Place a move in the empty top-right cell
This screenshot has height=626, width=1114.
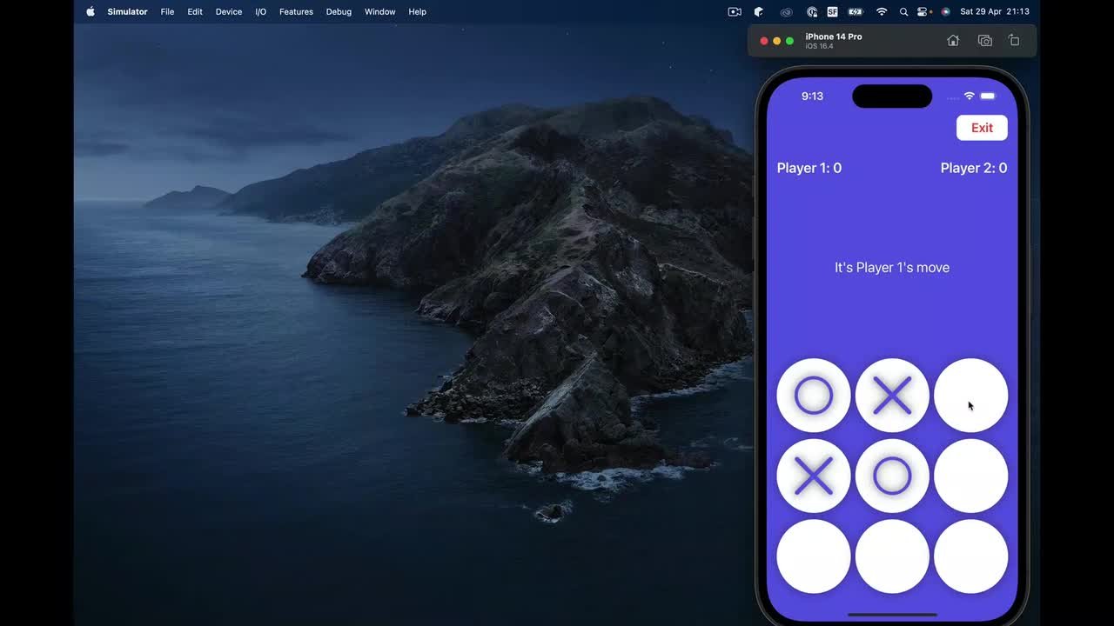[x=970, y=396]
